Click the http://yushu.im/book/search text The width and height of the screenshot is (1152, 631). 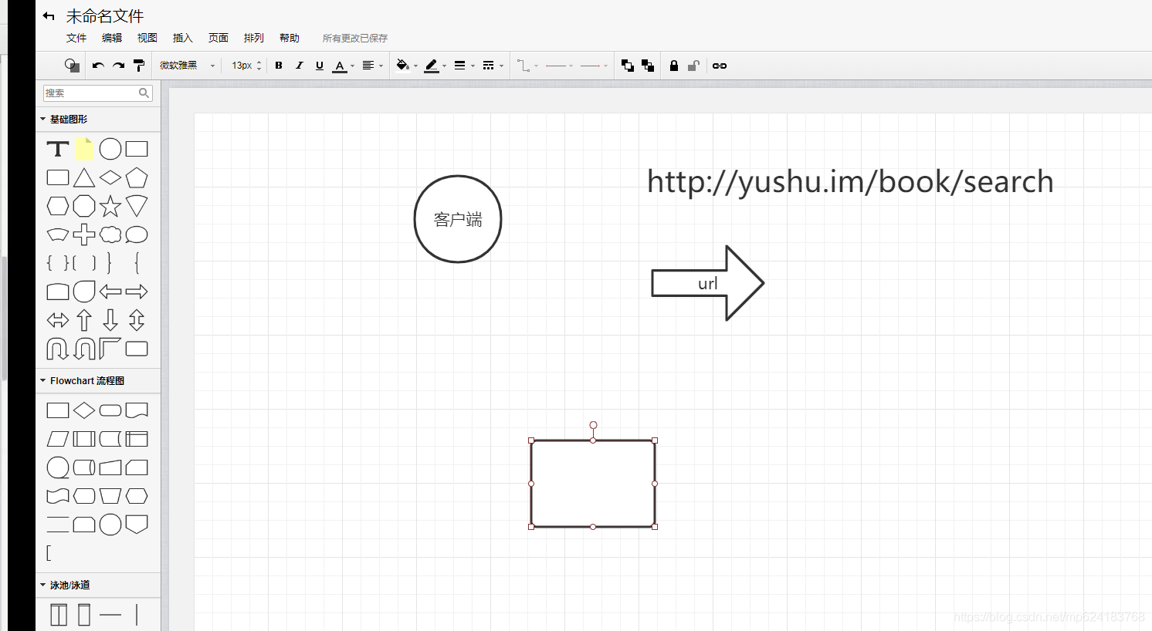(850, 182)
